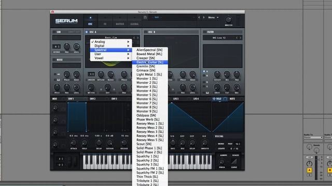Open the noise sample selector field
This screenshot has width=332, height=186.
pos(67,66)
